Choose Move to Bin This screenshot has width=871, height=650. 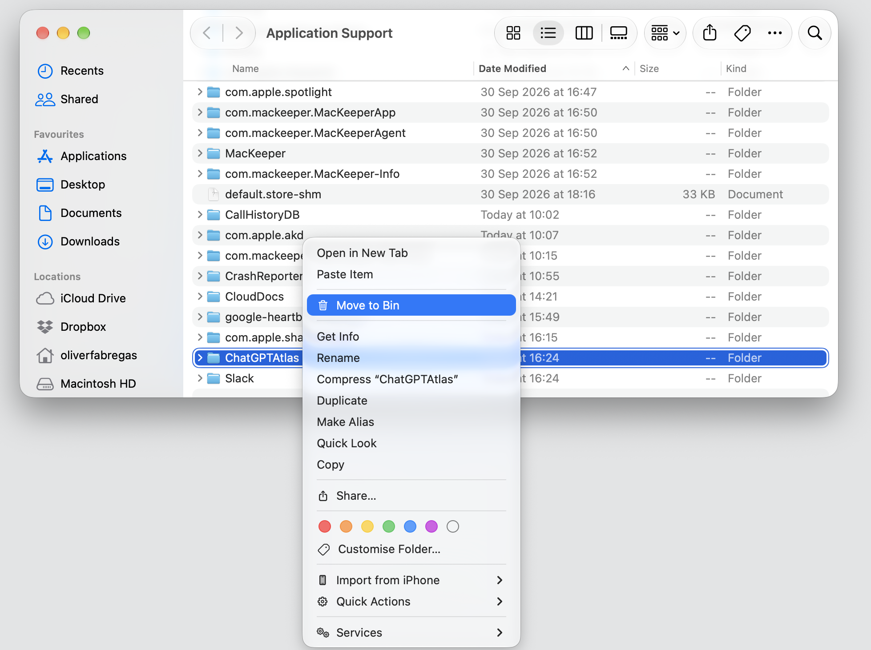click(411, 305)
